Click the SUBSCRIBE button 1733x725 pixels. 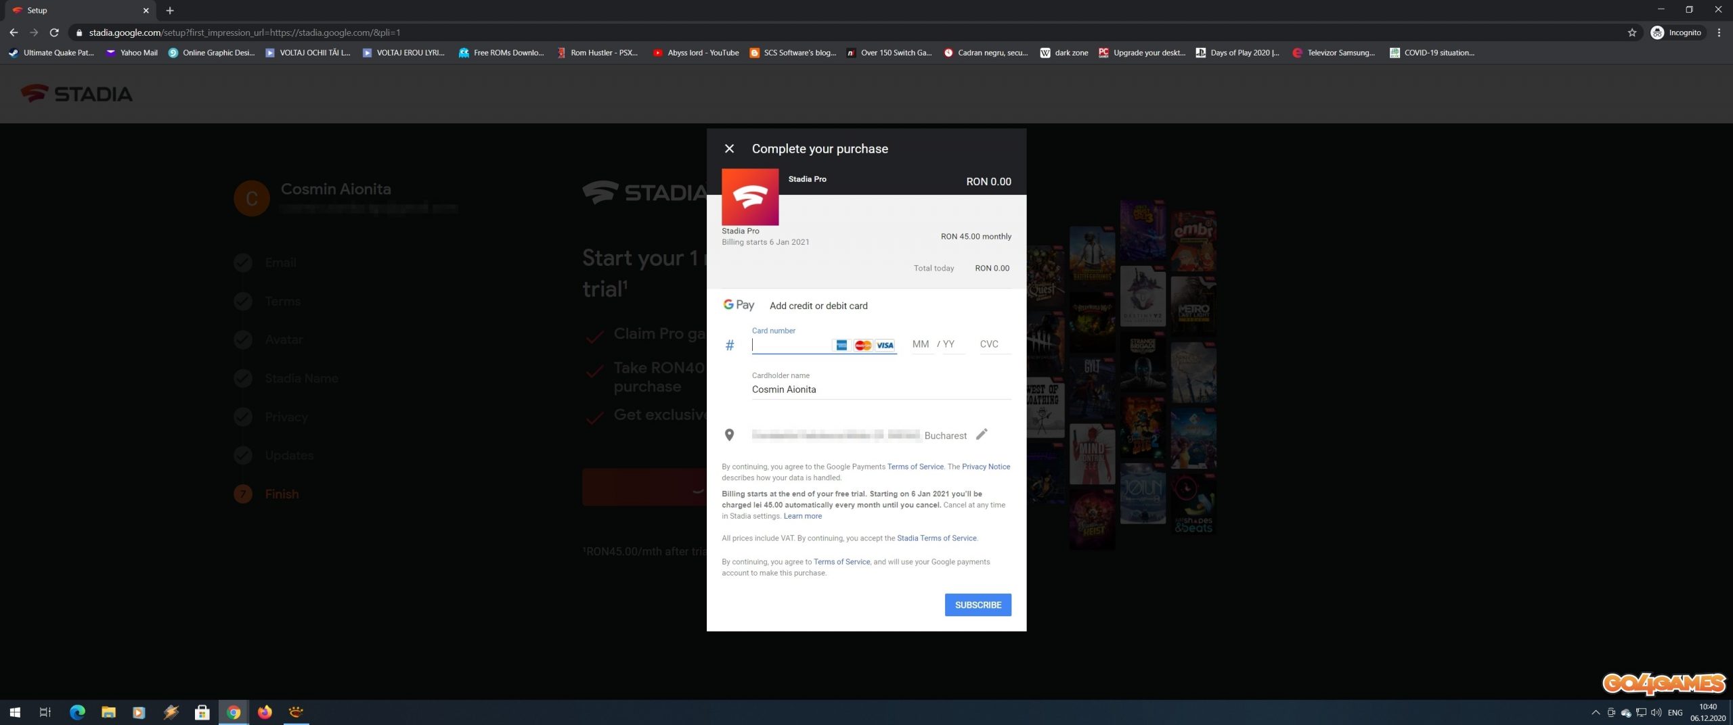(x=978, y=605)
